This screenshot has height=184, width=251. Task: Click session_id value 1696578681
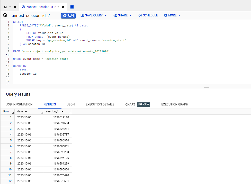[x=61, y=181]
